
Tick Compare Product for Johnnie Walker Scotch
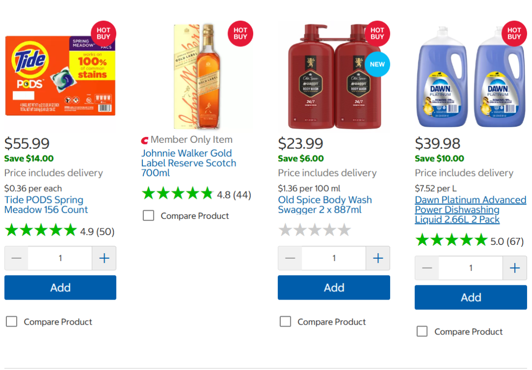[x=148, y=216]
